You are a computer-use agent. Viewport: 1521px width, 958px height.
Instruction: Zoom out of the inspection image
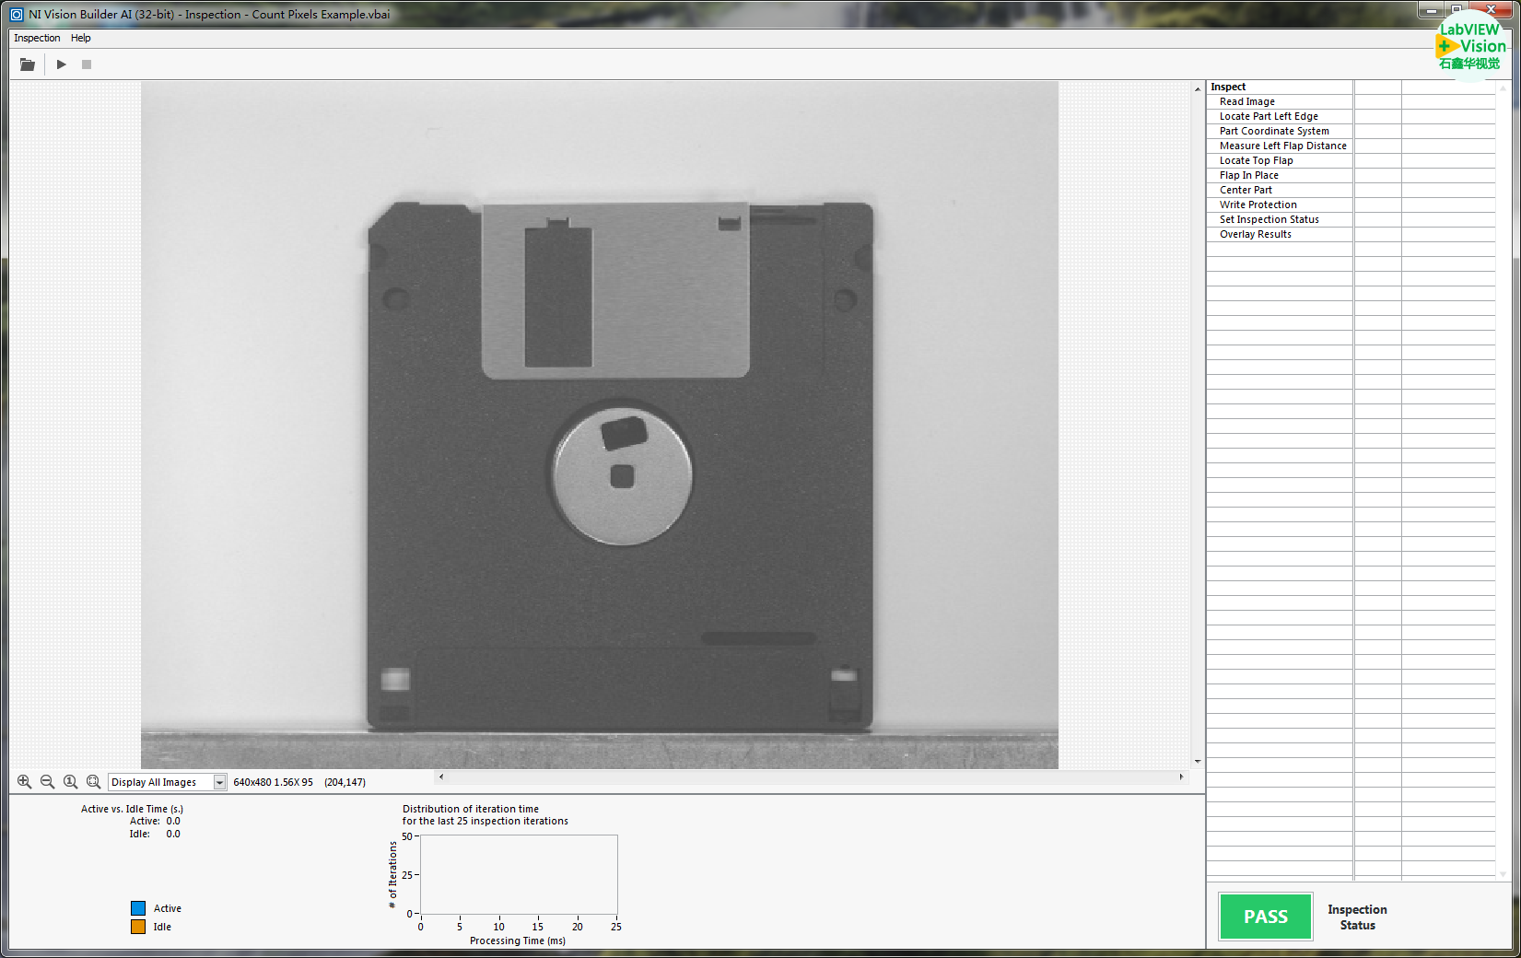tap(48, 782)
